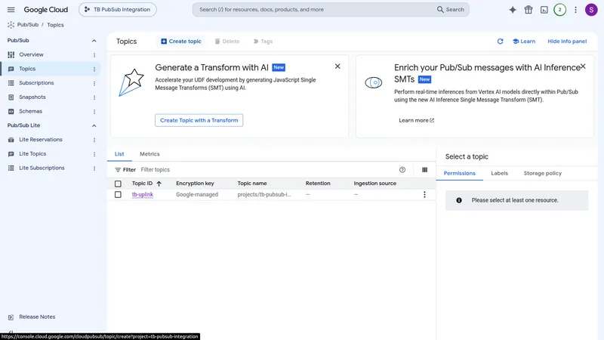This screenshot has height=340, width=604.
Task: Open the Labels tab in info panel
Action: click(499, 173)
